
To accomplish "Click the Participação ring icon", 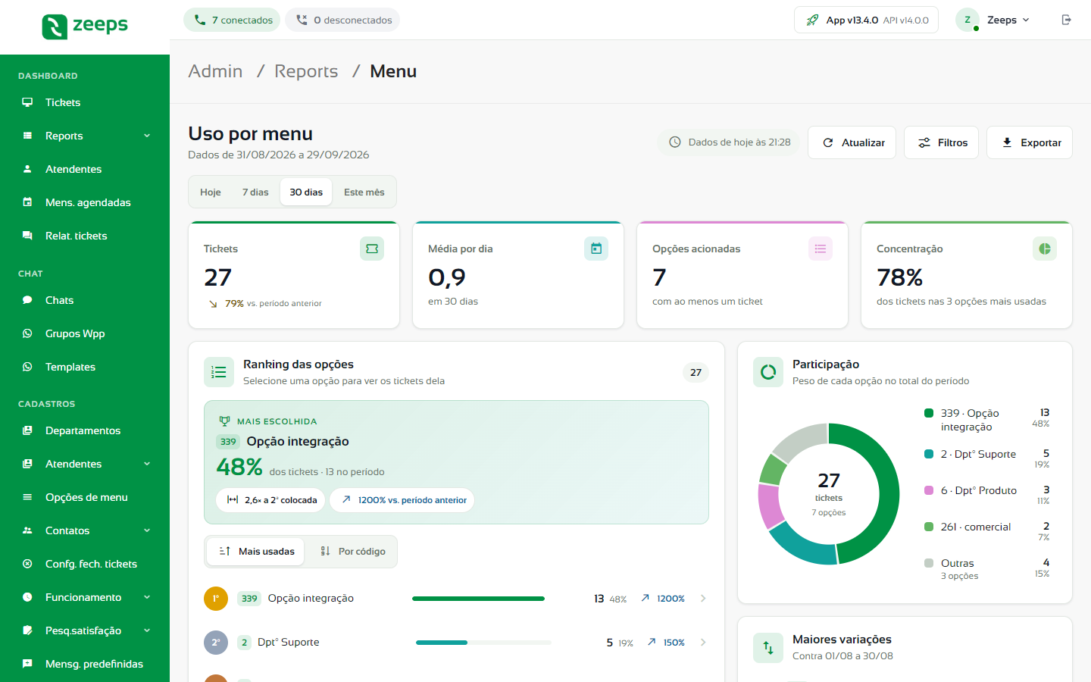I will pyautogui.click(x=768, y=372).
